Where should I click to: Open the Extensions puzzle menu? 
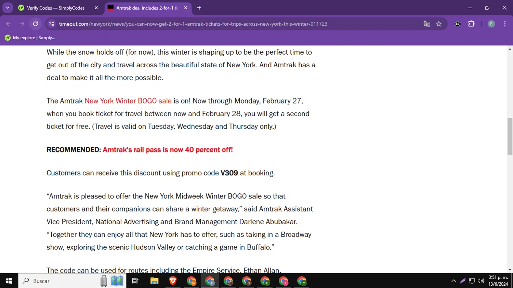click(471, 24)
